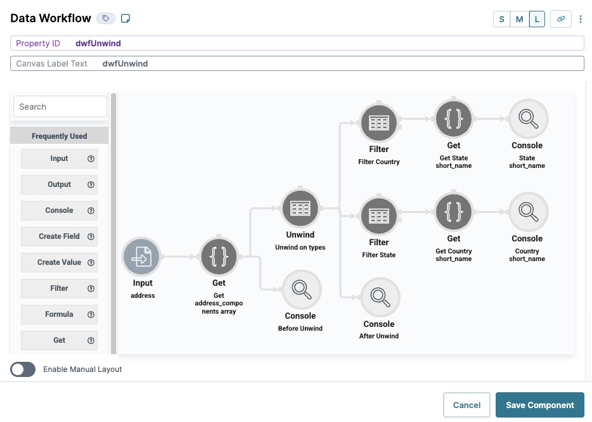Select the S size option
Viewport: 592px width, 422px height.
[x=501, y=19]
